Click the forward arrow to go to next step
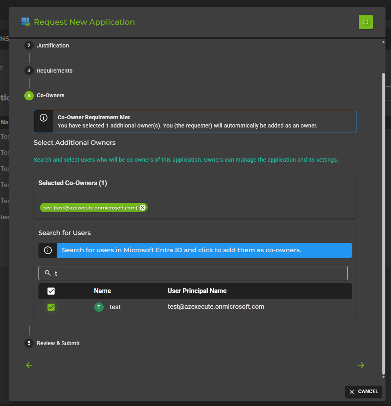The height and width of the screenshot is (406, 391). 361,365
